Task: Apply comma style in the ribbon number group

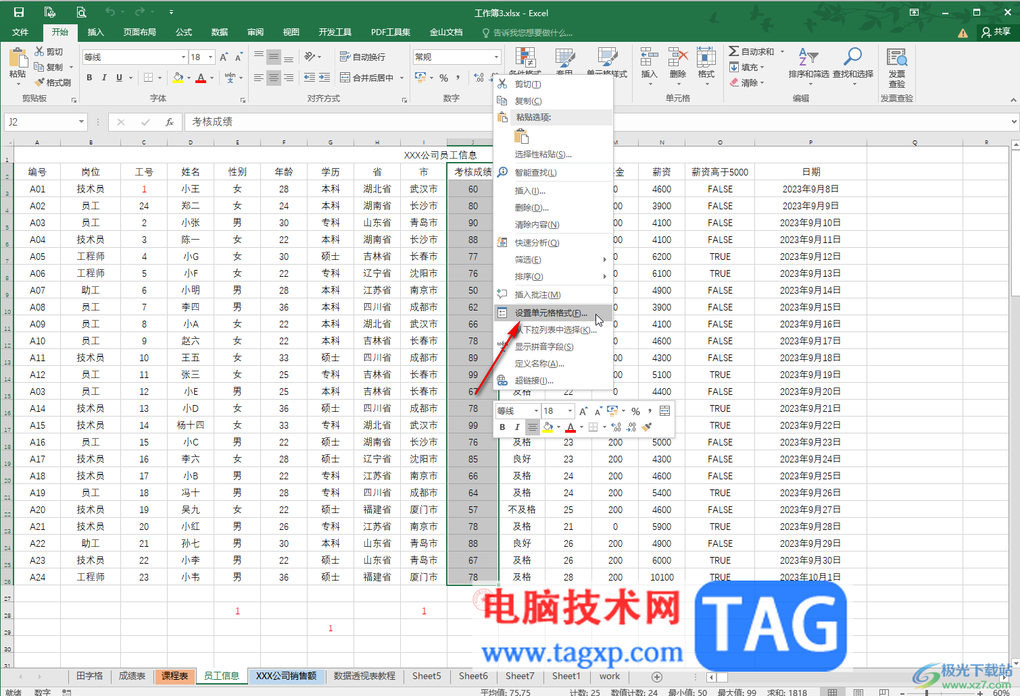Action: [x=458, y=78]
